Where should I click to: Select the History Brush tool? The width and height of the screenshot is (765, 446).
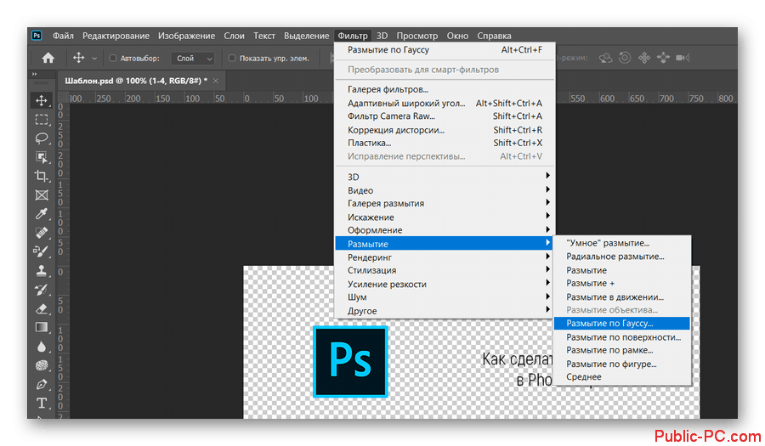coord(42,290)
